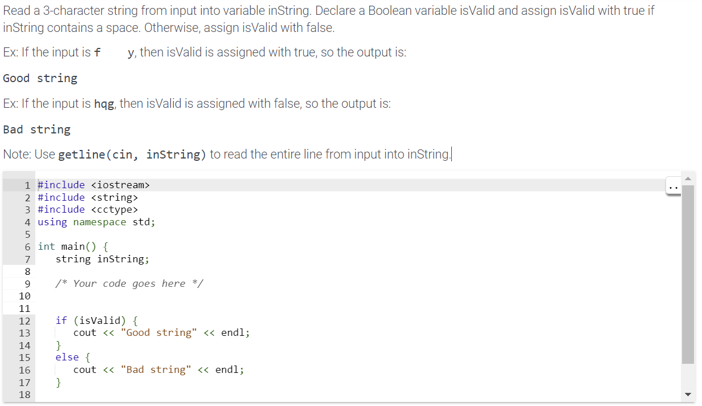
Task: Click the scrollbar up arrow
Action: click(688, 178)
